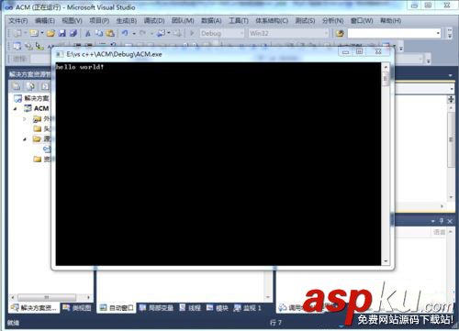Viewport: 459px width, 331px height.
Task: Click the console scrollbar down arrow
Action: coord(386,260)
